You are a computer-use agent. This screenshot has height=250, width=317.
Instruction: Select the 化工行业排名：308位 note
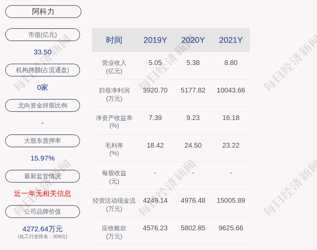point(43,236)
